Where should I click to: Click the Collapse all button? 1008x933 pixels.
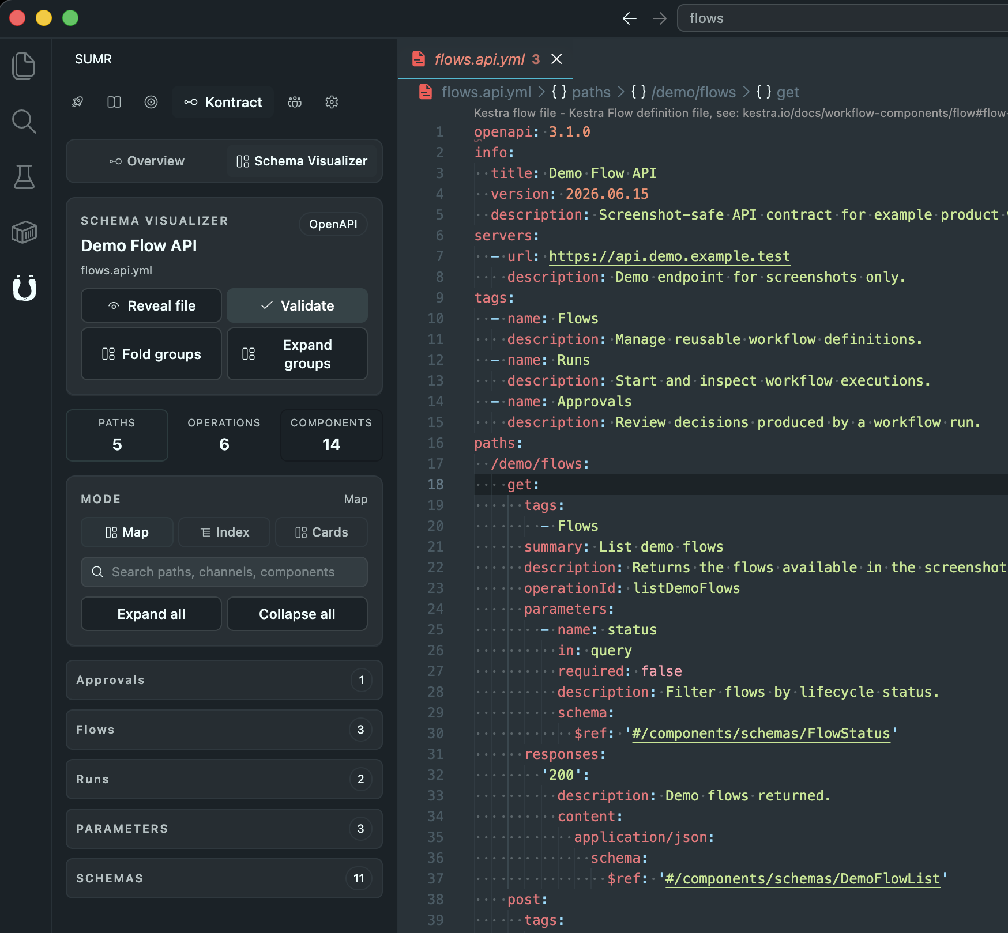coord(297,614)
